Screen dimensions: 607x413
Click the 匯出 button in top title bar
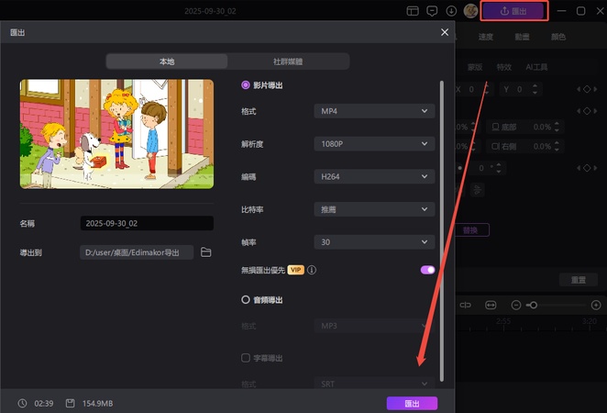(513, 11)
